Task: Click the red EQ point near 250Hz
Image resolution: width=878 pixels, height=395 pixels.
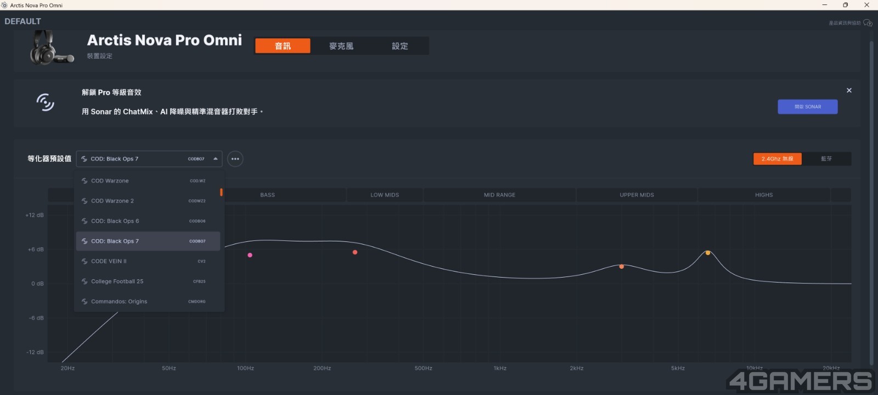Action: (355, 252)
